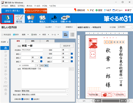The height and width of the screenshot is (103, 133).
Task: Click the 氏名 field containing 秋葉 一郎
Action: click(41, 46)
